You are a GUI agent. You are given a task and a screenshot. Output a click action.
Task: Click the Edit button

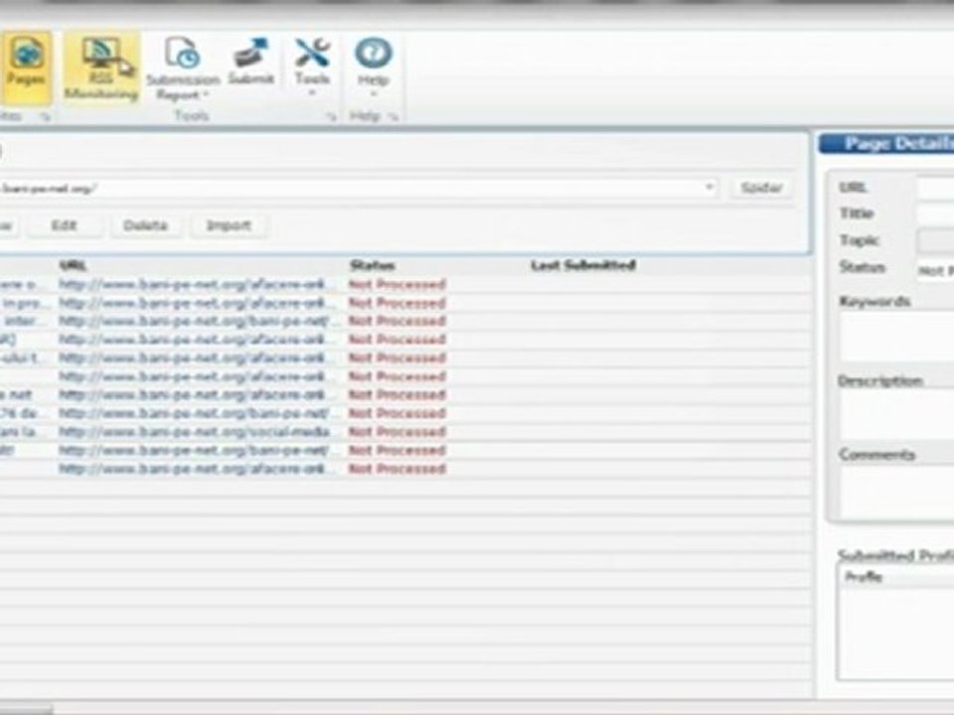64,225
